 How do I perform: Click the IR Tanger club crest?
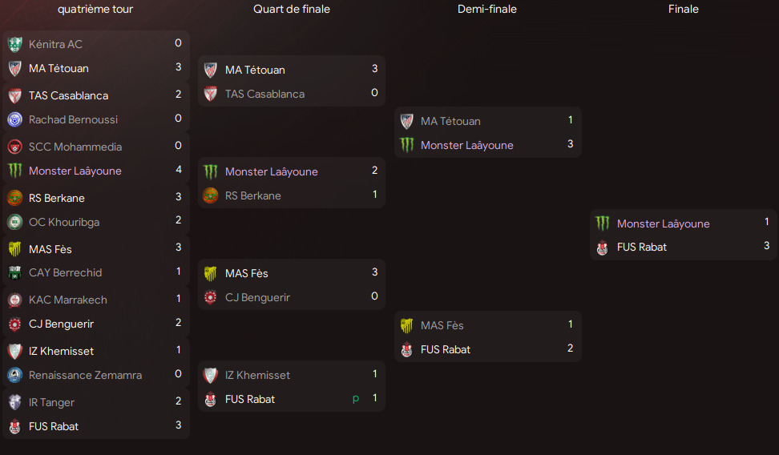pos(14,402)
